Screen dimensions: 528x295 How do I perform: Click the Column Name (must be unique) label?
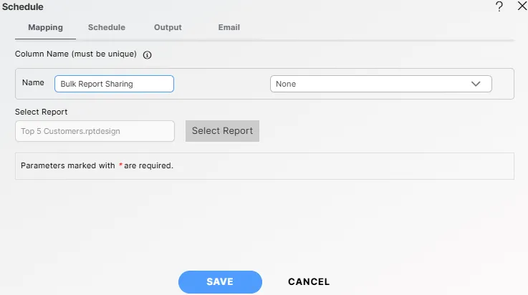pyautogui.click(x=76, y=54)
